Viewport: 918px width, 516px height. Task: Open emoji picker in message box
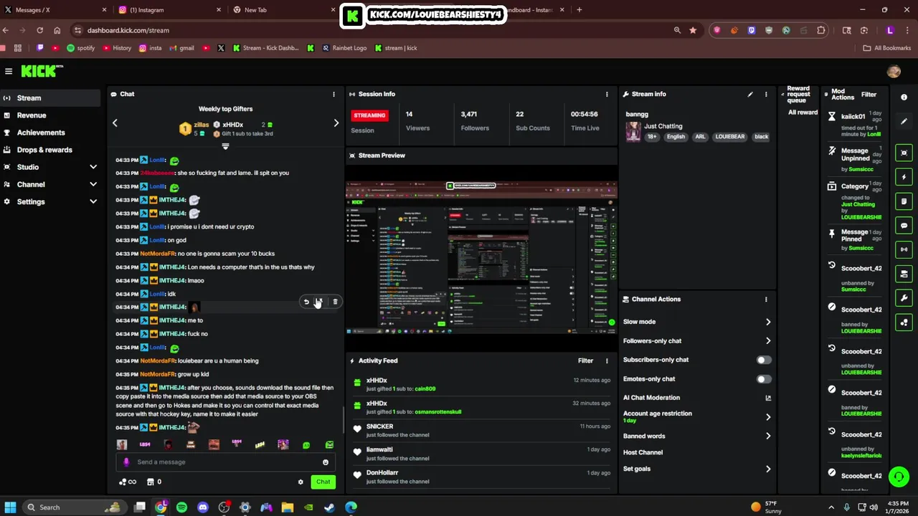tap(326, 462)
